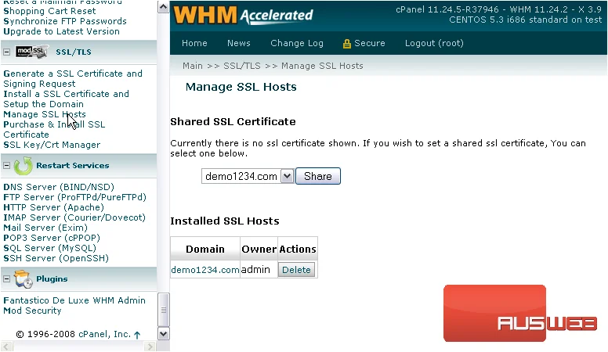This screenshot has width=608, height=352.
Task: Collapse the Plugins section
Action: pos(6,278)
